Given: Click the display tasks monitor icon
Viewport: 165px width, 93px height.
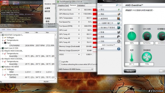Looking at the screenshot, I should tap(119, 23).
